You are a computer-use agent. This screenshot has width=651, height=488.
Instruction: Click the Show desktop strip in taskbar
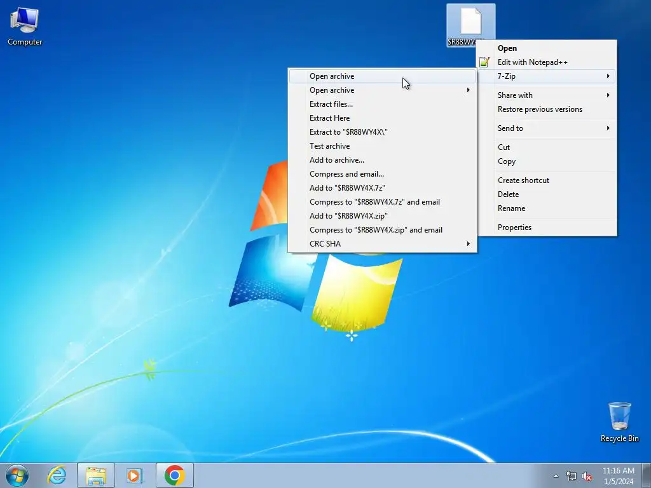click(x=647, y=475)
